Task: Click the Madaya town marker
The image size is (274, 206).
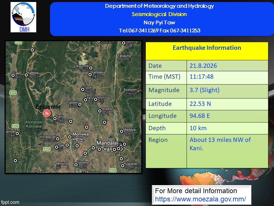Action: coord(122,131)
